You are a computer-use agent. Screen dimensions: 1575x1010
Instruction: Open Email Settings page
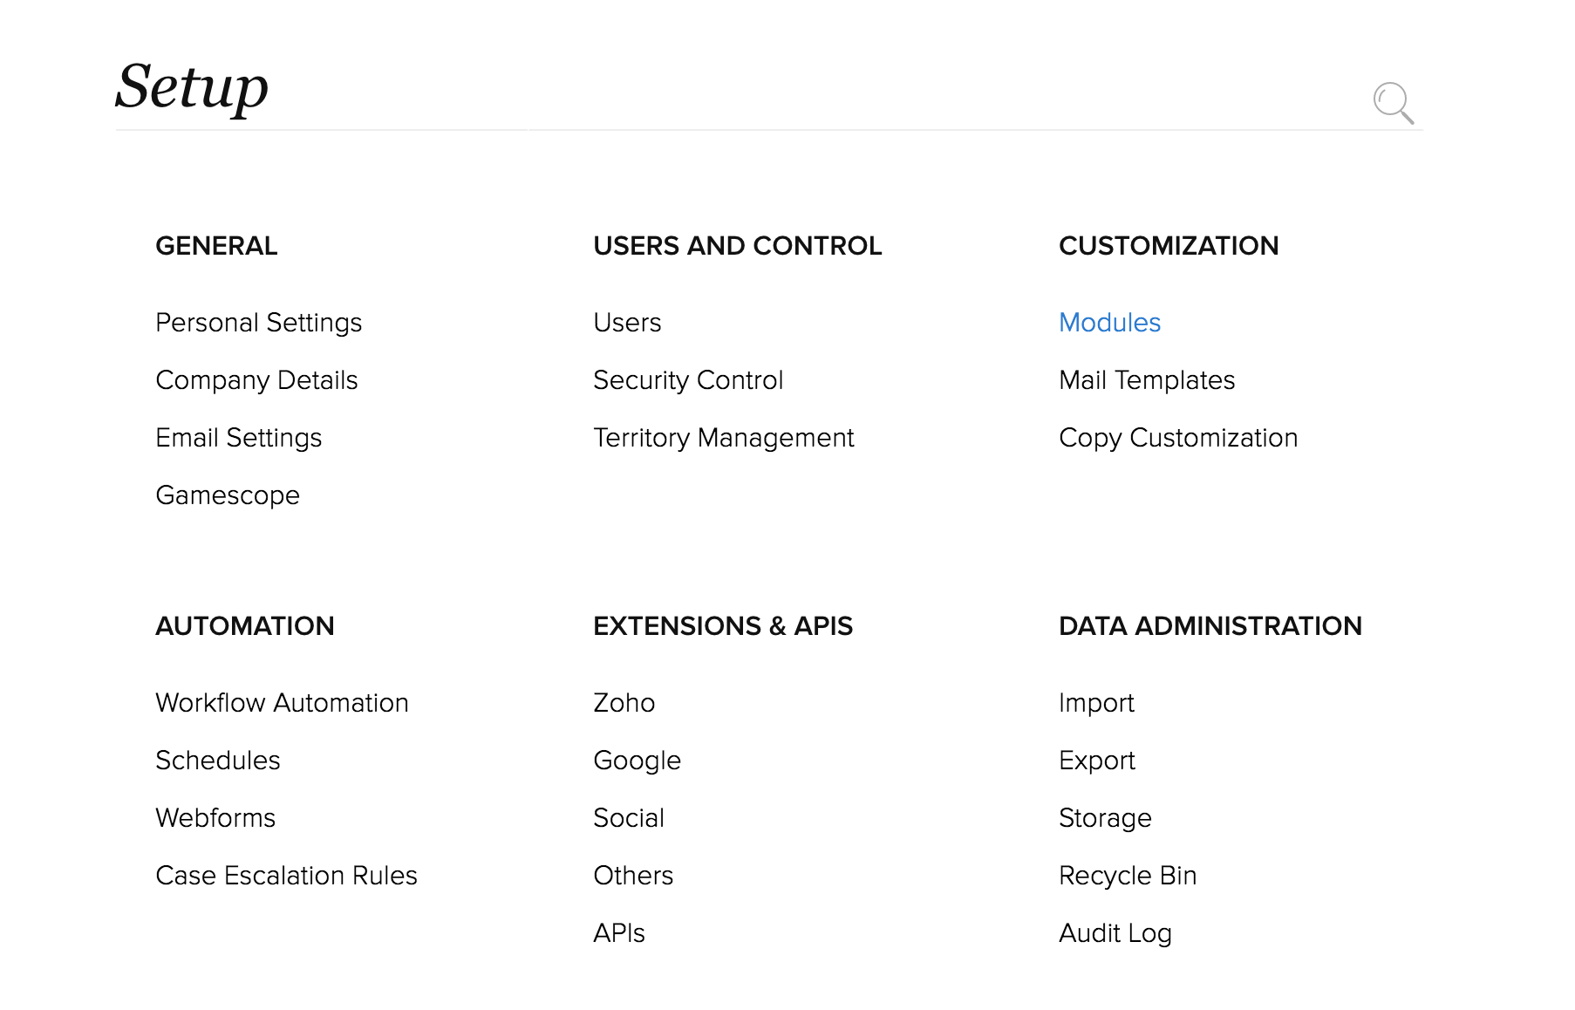(238, 438)
